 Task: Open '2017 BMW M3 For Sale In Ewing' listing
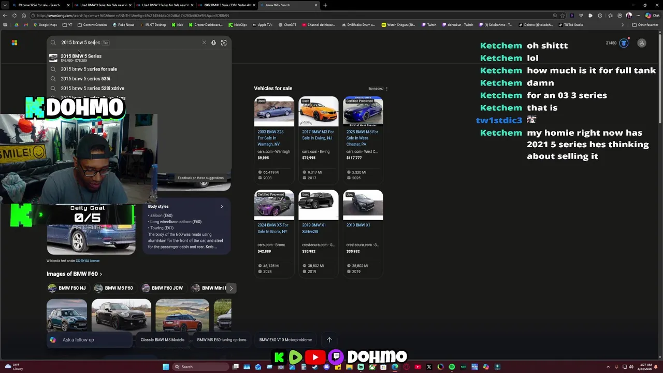(318, 135)
